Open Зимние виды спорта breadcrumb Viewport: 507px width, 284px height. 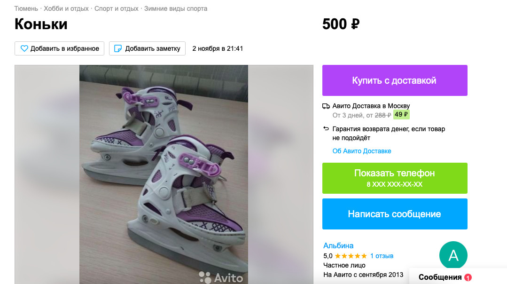(x=176, y=8)
